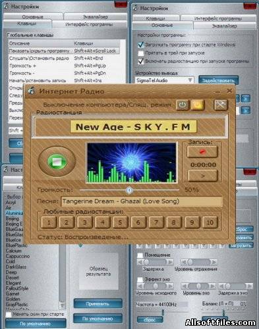Toggle load program at Windows startup checkbox
The width and height of the screenshot is (259, 329).
pos(140,45)
